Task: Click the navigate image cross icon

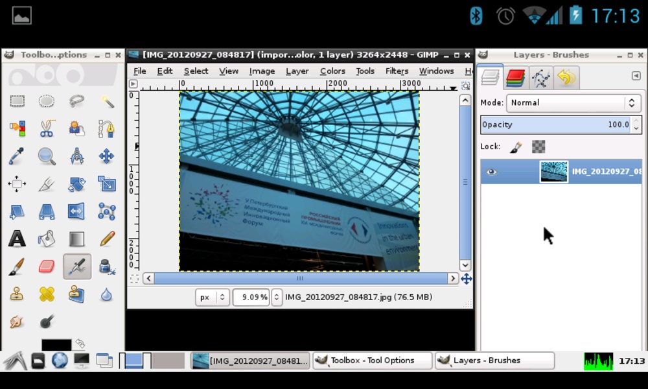Action: [466, 279]
